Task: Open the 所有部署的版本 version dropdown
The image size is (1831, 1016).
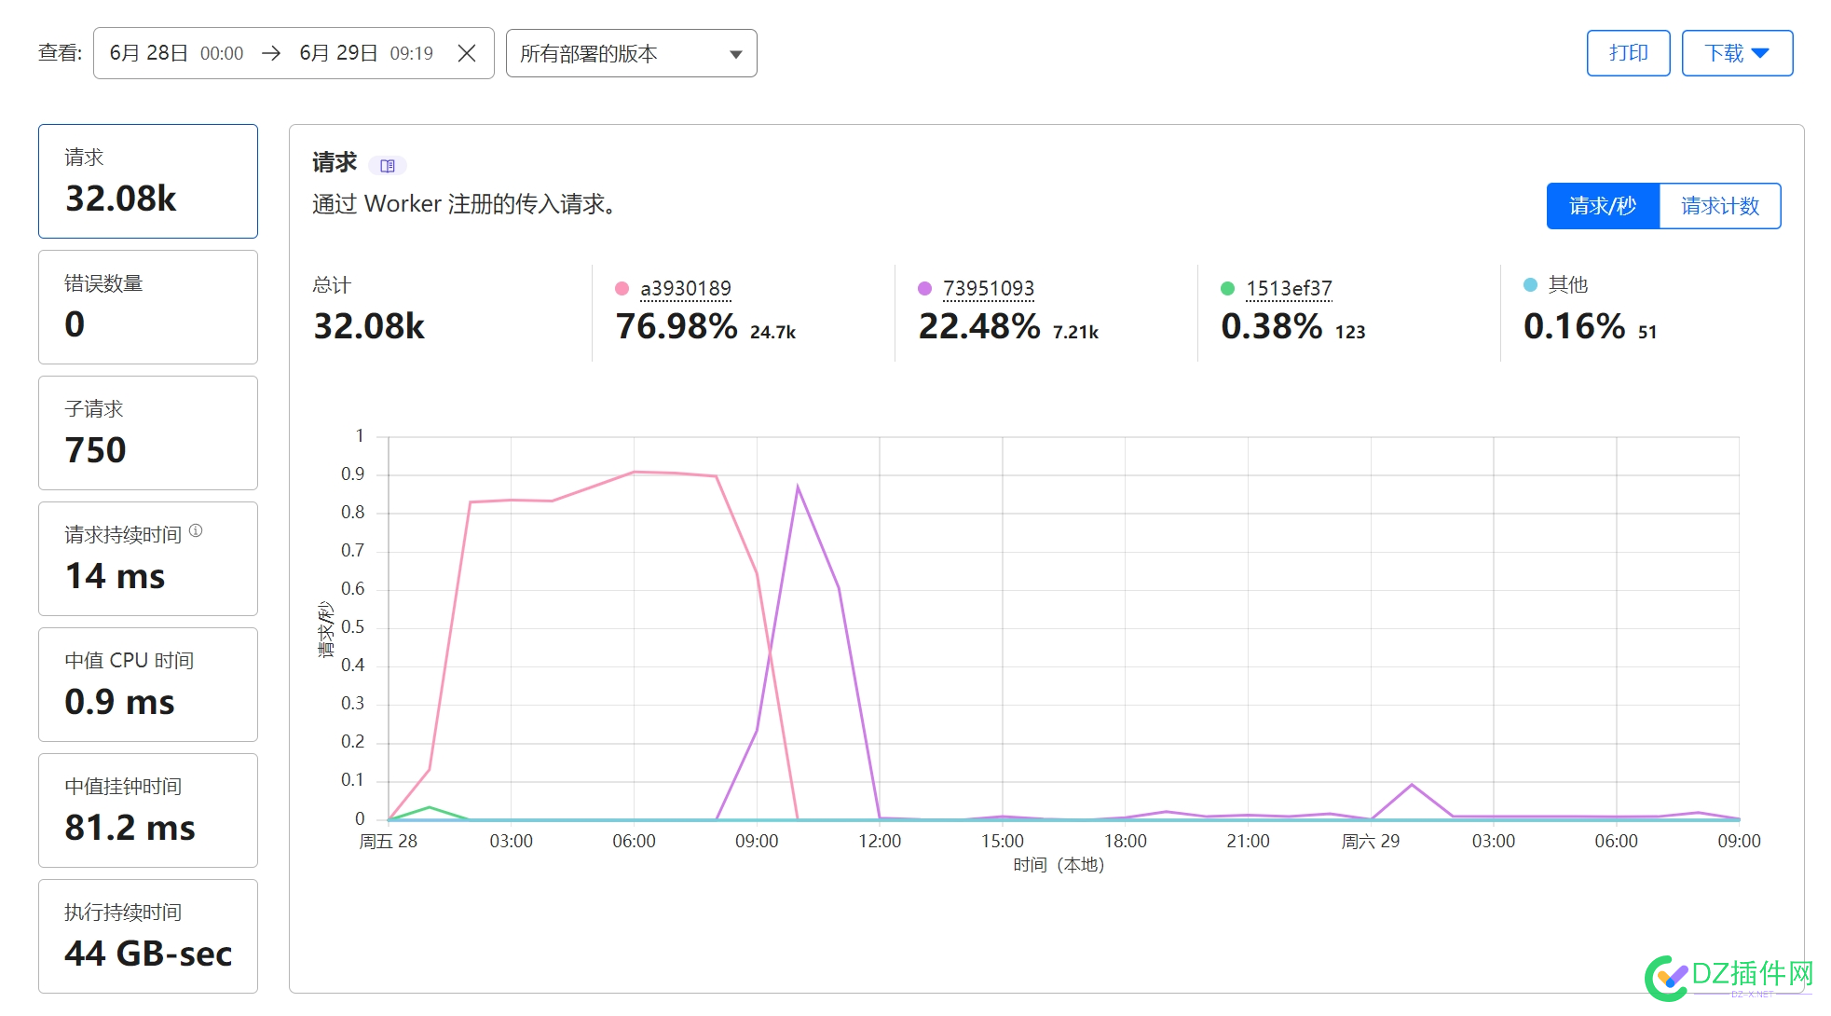Action: pyautogui.click(x=631, y=53)
